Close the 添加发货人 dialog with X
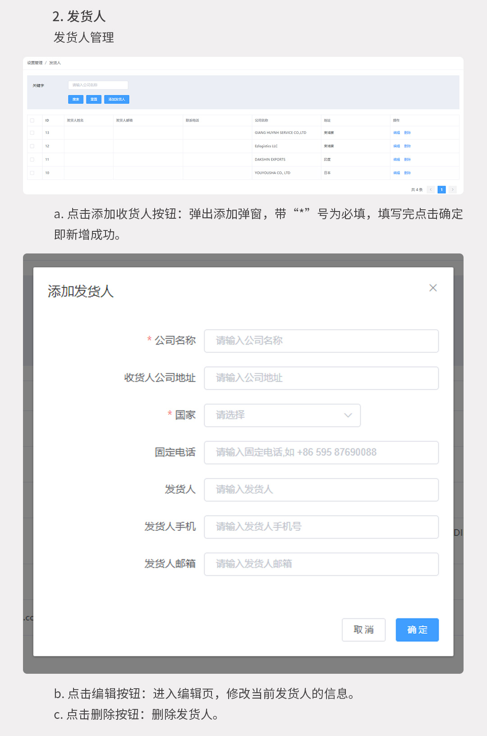The image size is (487, 736). [x=433, y=288]
